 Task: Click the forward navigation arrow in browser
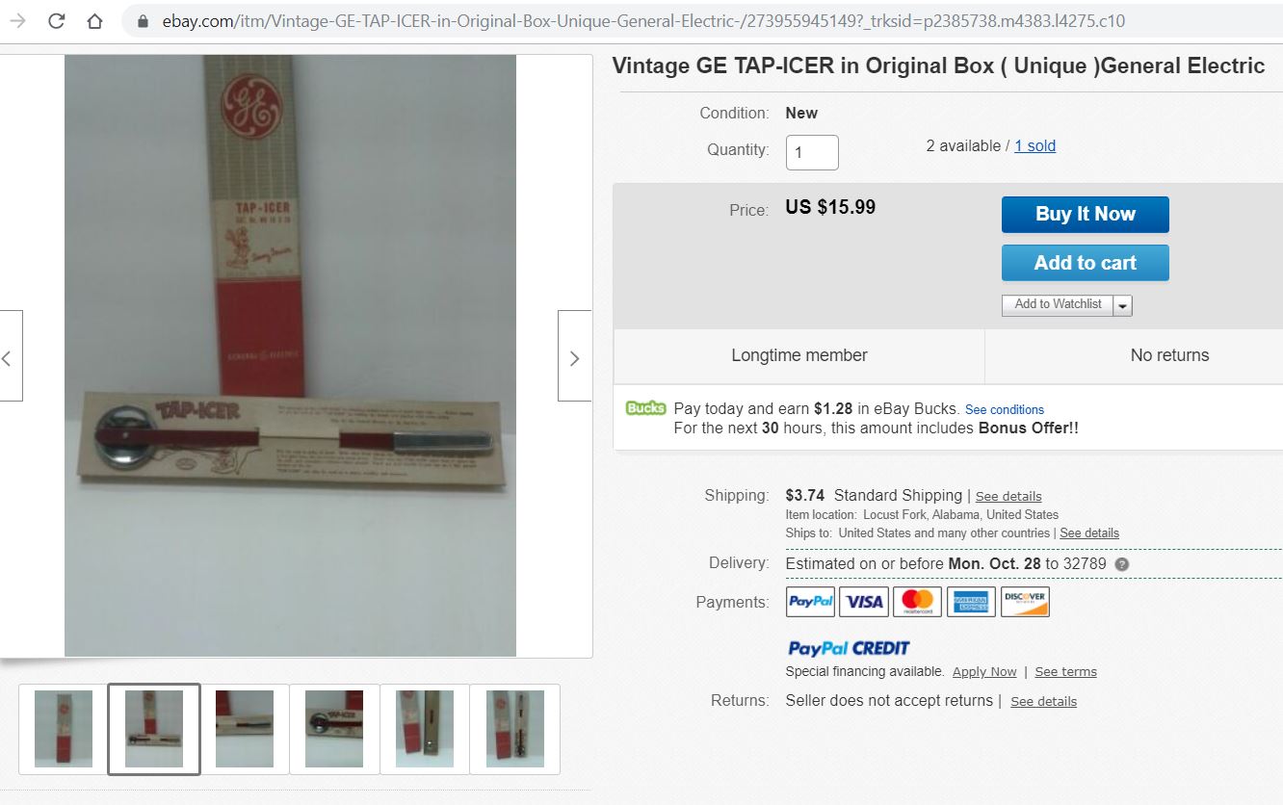click(x=17, y=21)
